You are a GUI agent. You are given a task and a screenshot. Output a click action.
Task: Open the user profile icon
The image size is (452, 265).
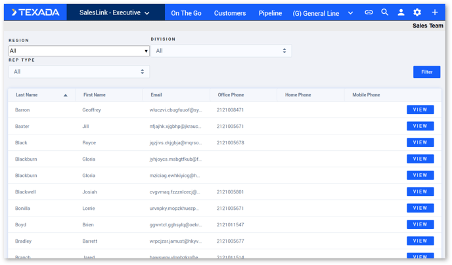pos(401,12)
